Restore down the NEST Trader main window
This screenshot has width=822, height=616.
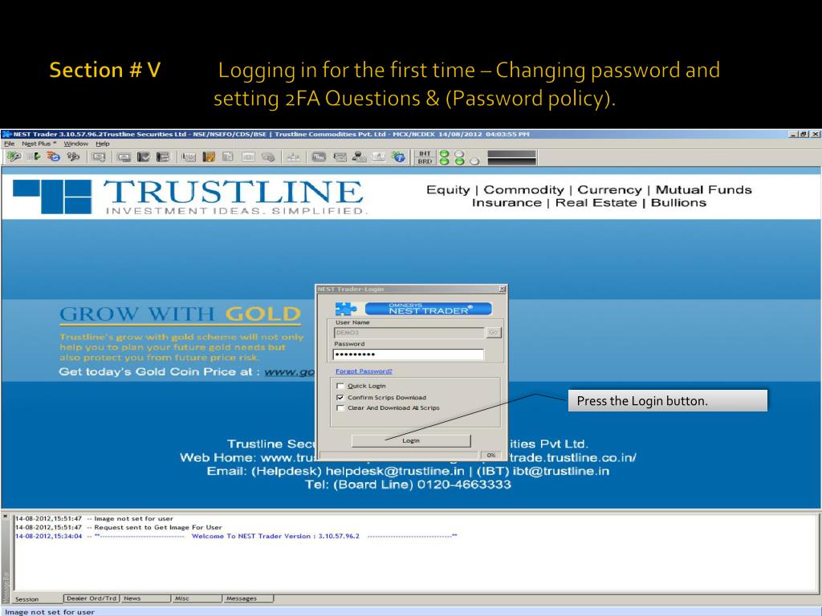tap(804, 134)
